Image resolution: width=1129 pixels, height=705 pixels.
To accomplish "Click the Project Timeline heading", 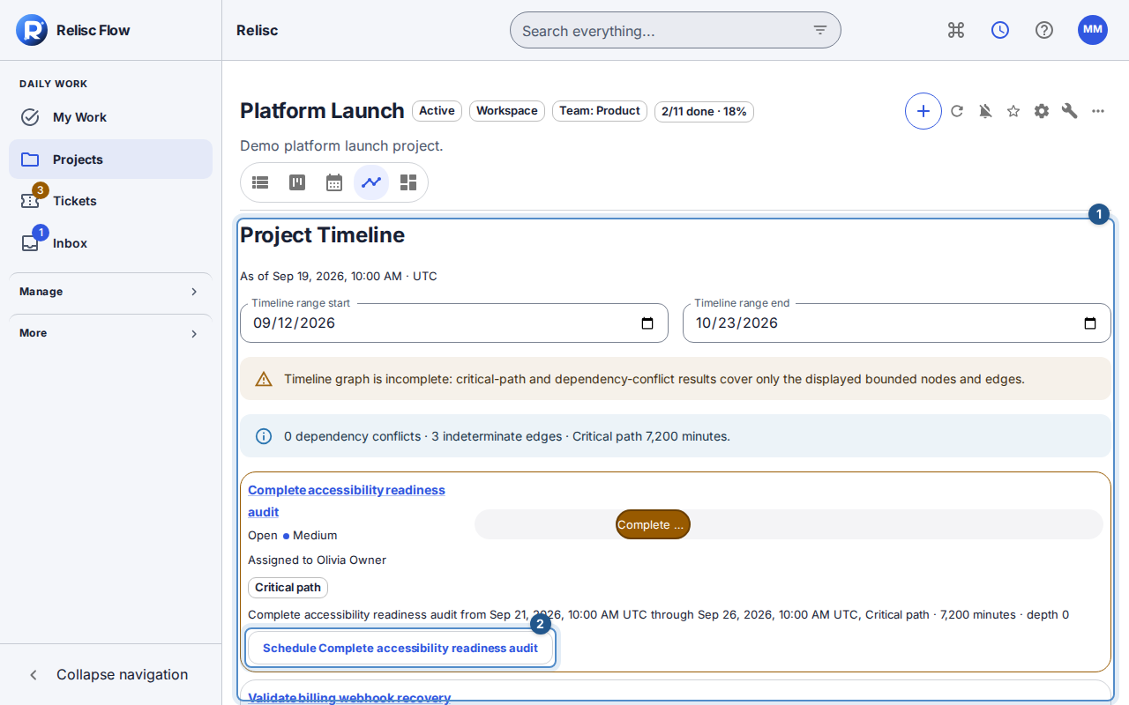I will pos(323,235).
